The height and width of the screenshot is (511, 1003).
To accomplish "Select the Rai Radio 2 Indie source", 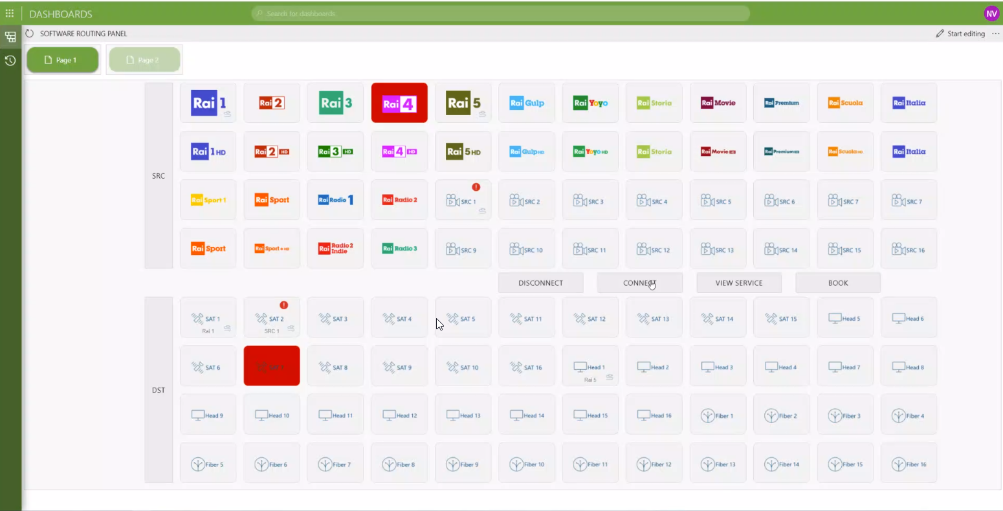I will (x=335, y=248).
